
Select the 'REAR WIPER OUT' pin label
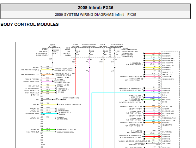click(33, 132)
